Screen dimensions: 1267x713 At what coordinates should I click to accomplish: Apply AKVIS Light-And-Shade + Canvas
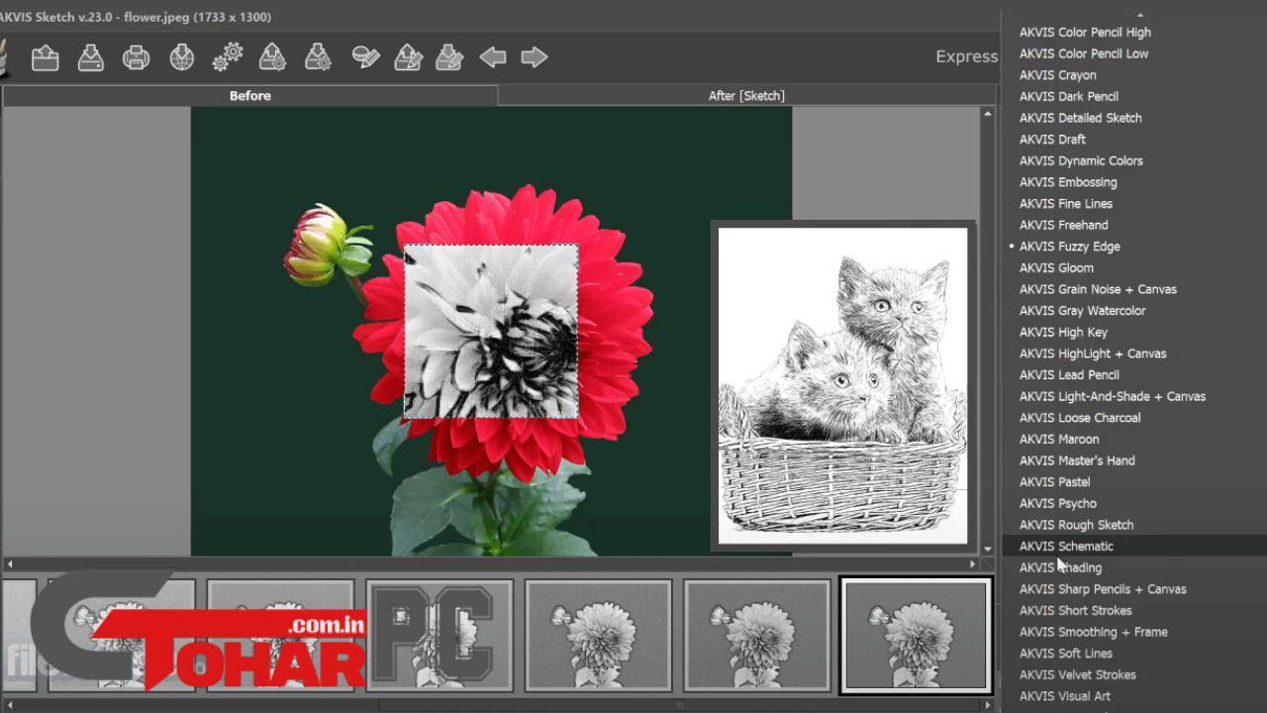pyautogui.click(x=1113, y=397)
